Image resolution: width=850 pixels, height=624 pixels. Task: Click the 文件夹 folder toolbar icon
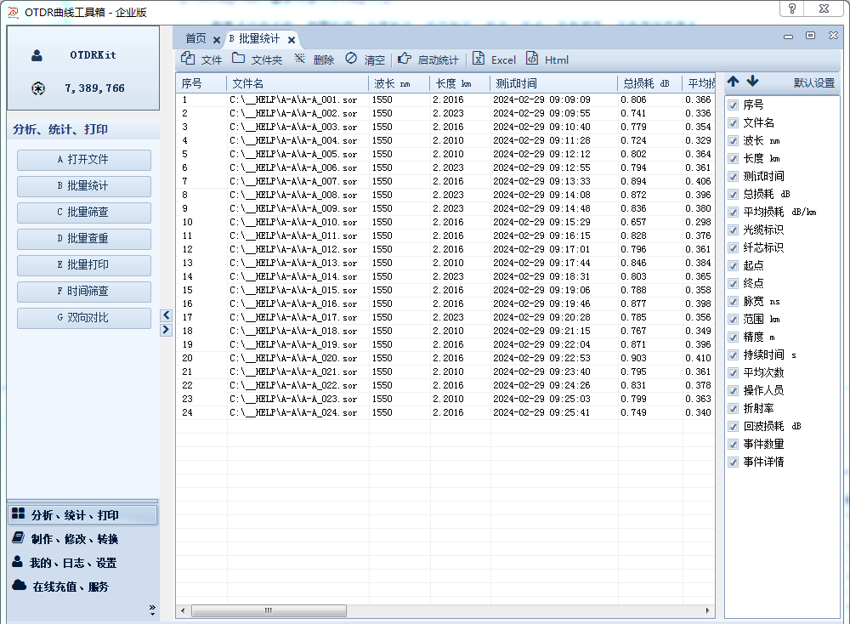point(239,59)
